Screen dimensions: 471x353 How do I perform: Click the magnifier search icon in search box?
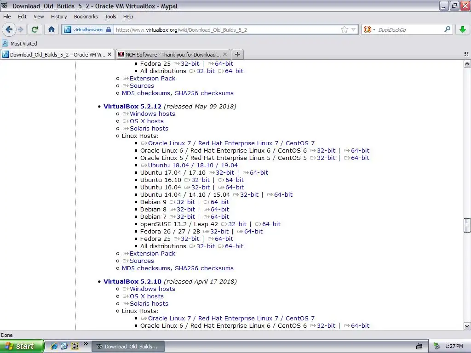(x=447, y=29)
